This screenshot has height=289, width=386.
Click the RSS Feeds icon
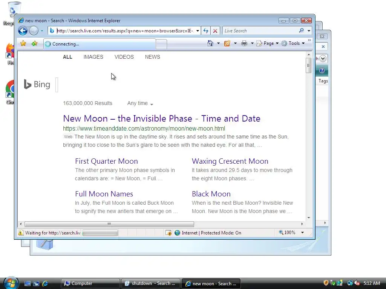pyautogui.click(x=227, y=43)
